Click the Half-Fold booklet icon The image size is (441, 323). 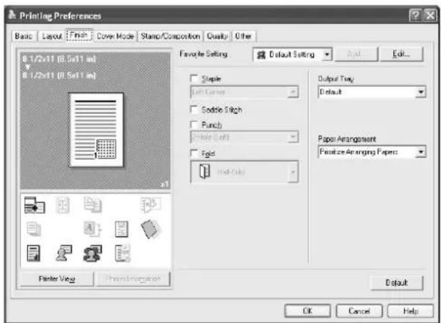[204, 171]
